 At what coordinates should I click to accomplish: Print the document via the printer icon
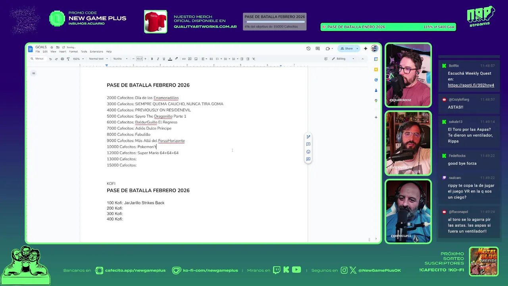tap(62, 59)
